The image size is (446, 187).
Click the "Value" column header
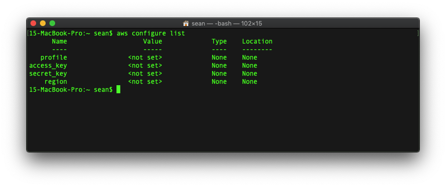click(x=153, y=41)
